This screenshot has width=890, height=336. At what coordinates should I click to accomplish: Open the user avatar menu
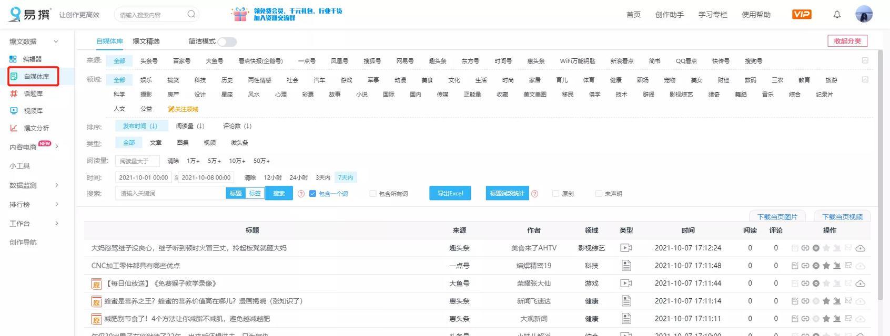pyautogui.click(x=864, y=14)
